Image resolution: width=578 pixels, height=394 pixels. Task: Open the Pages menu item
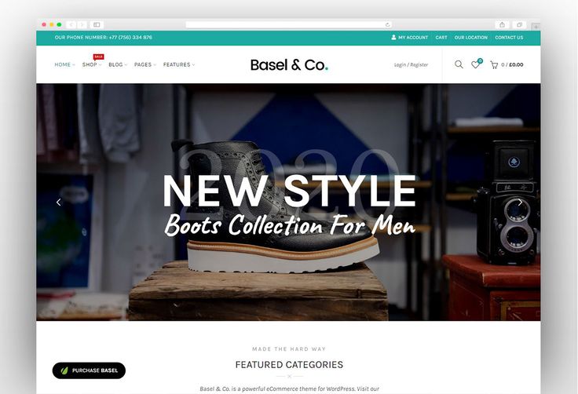click(144, 64)
